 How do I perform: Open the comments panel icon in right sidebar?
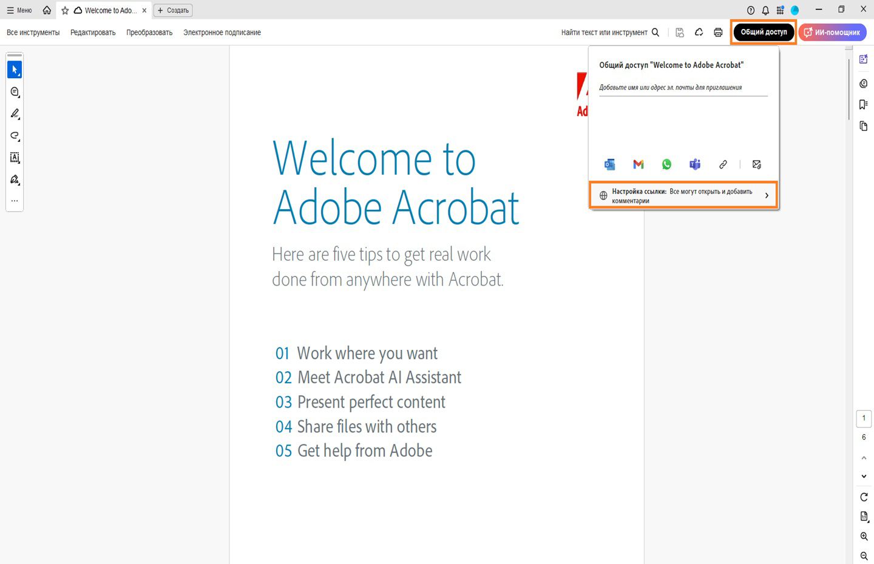864,84
